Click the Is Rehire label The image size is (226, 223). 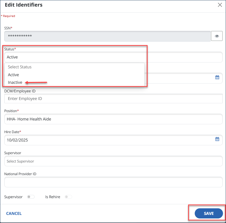tap(53, 197)
